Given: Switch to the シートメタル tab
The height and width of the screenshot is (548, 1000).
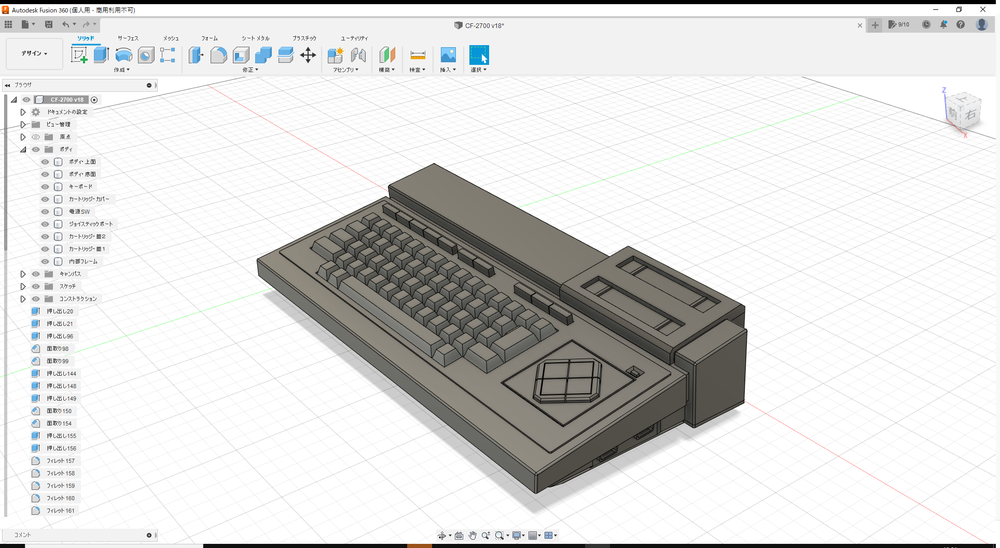Looking at the screenshot, I should (255, 38).
